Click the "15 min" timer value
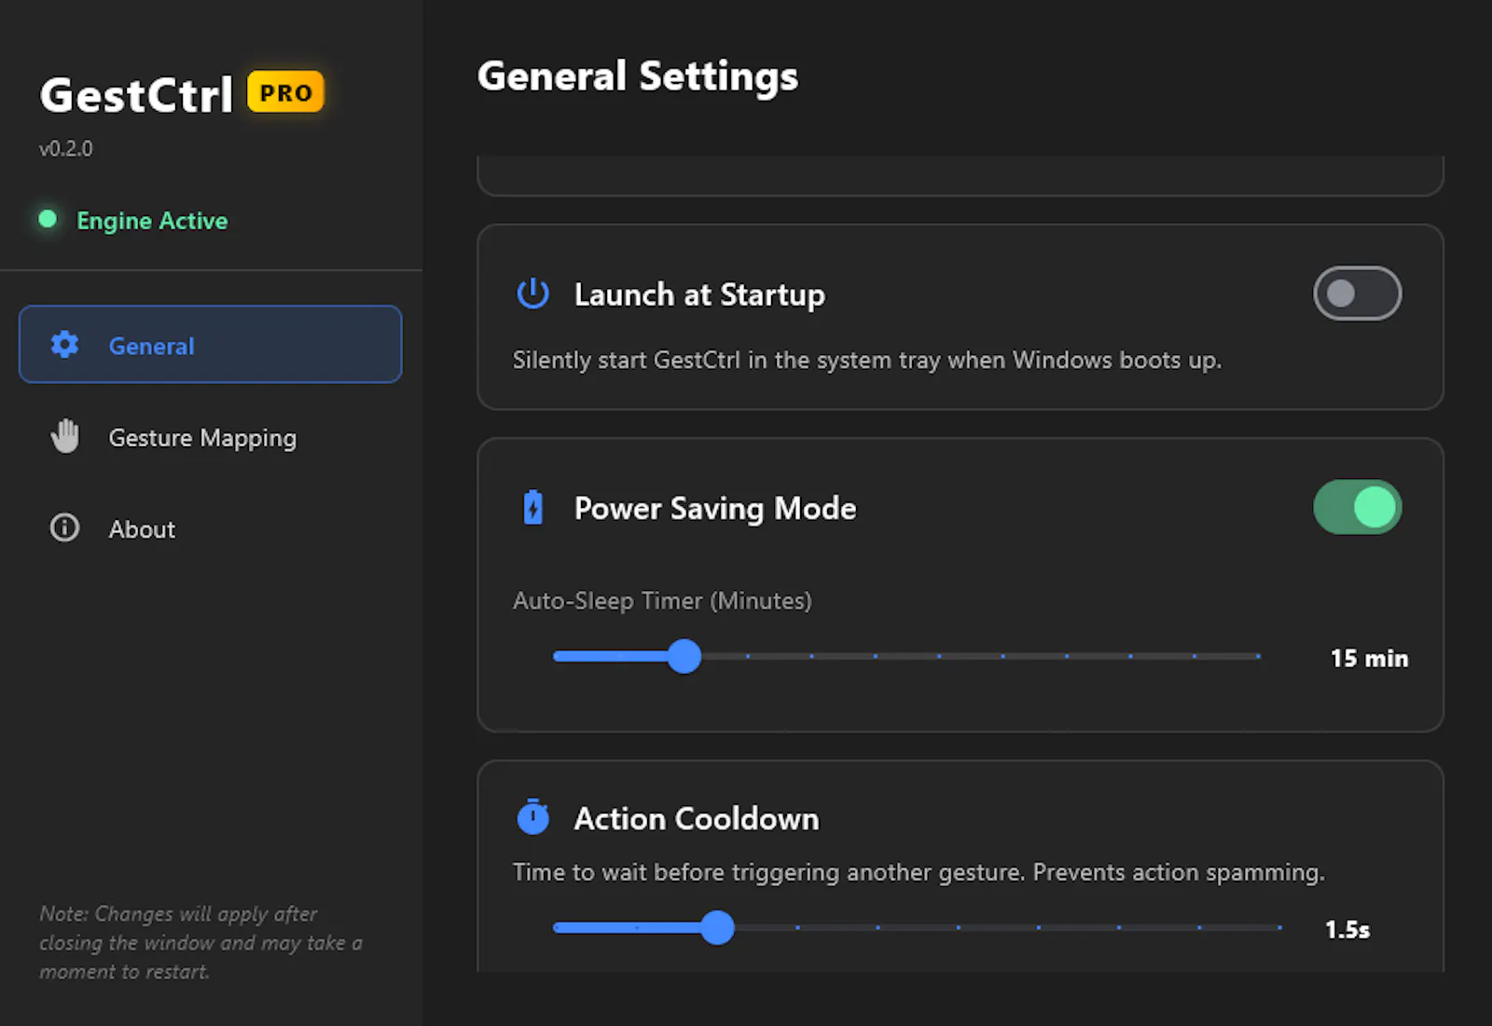Image resolution: width=1492 pixels, height=1026 pixels. pyautogui.click(x=1369, y=658)
